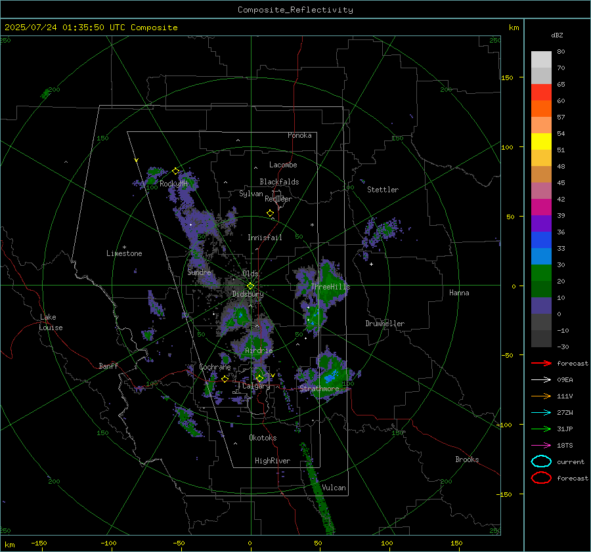Pick the yellow swatch between 54 and 51
The height and width of the screenshot is (552, 591).
pyautogui.click(x=541, y=142)
